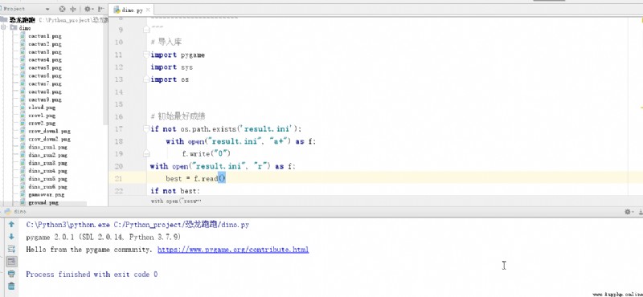The width and height of the screenshot is (643, 297).
Task: Close the dino.py tab
Action: click(148, 10)
